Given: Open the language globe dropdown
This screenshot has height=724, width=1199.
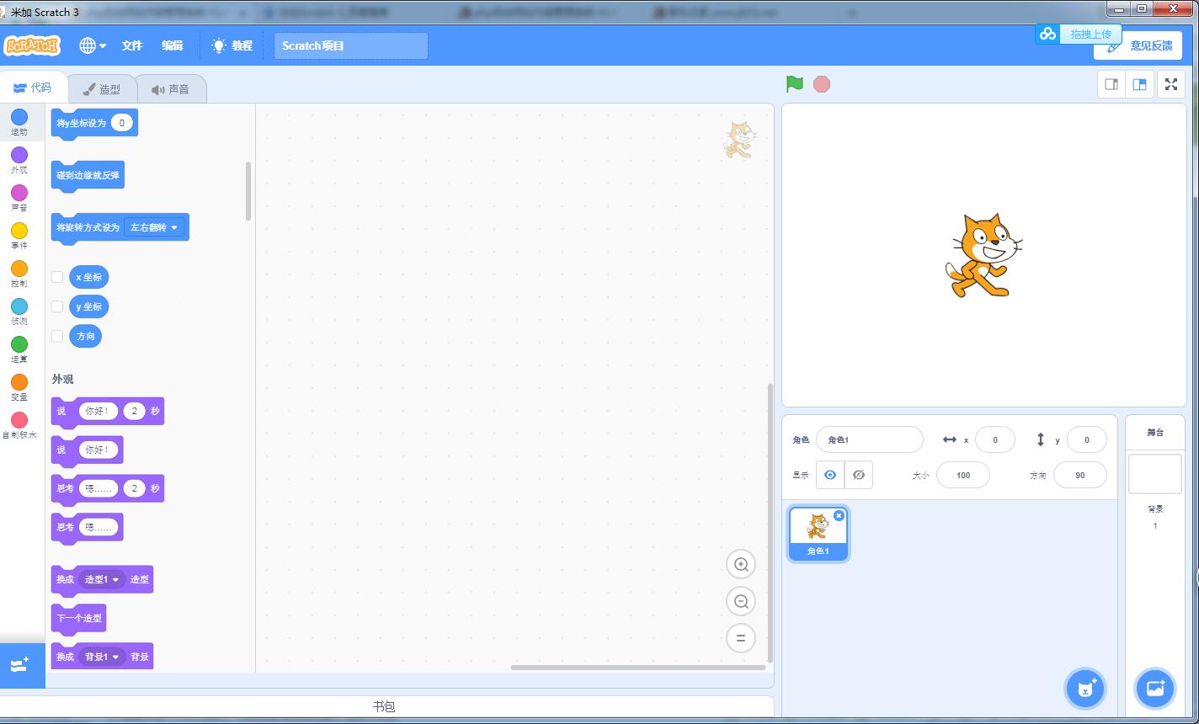Looking at the screenshot, I should [x=93, y=45].
